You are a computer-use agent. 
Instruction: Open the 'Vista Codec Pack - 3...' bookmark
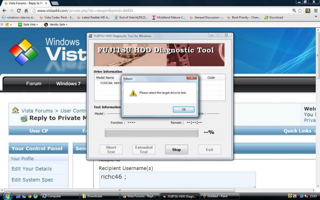(56, 17)
